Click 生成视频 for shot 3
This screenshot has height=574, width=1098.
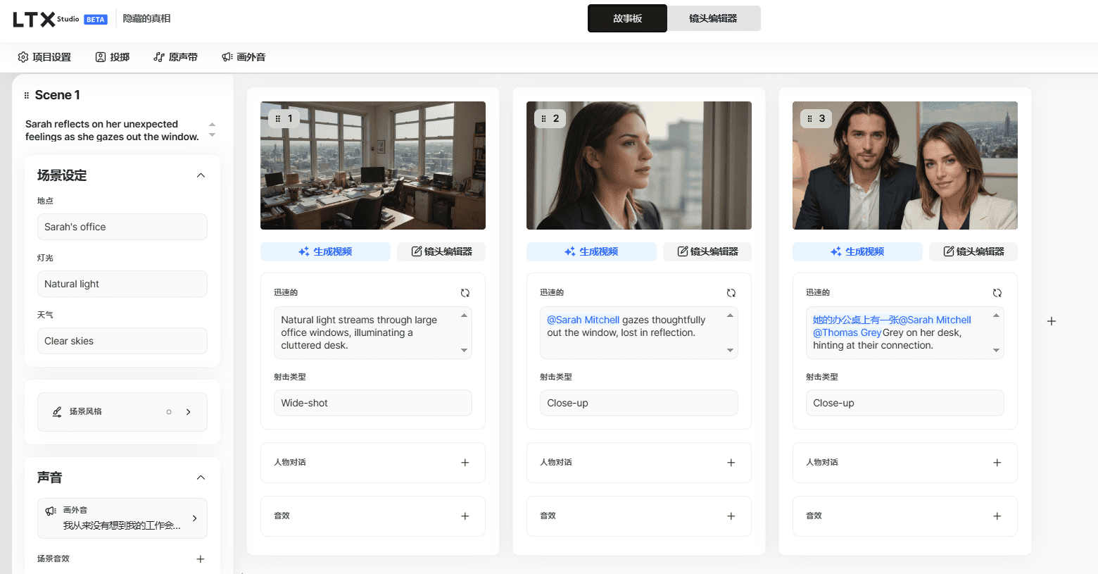pos(857,251)
